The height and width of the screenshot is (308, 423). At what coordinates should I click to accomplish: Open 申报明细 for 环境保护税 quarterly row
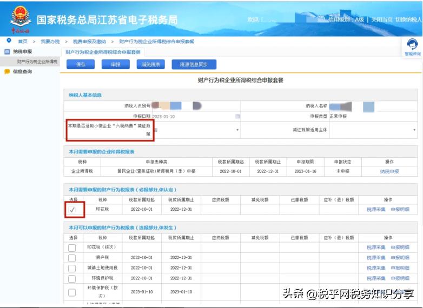point(400,278)
